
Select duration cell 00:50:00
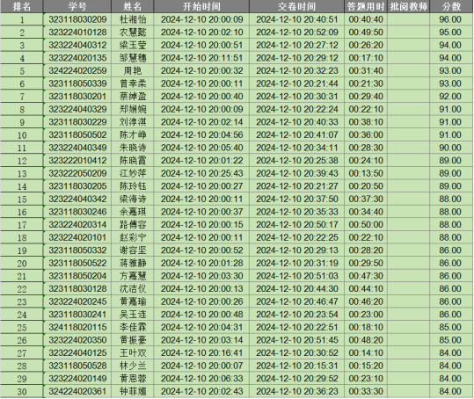point(366,225)
